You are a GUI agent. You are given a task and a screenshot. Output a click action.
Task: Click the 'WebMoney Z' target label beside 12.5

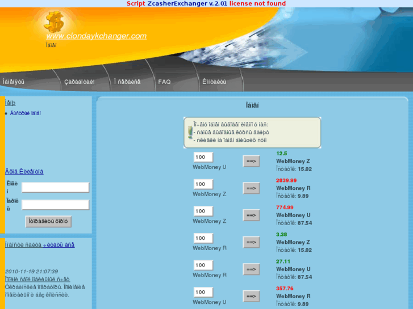tap(293, 161)
